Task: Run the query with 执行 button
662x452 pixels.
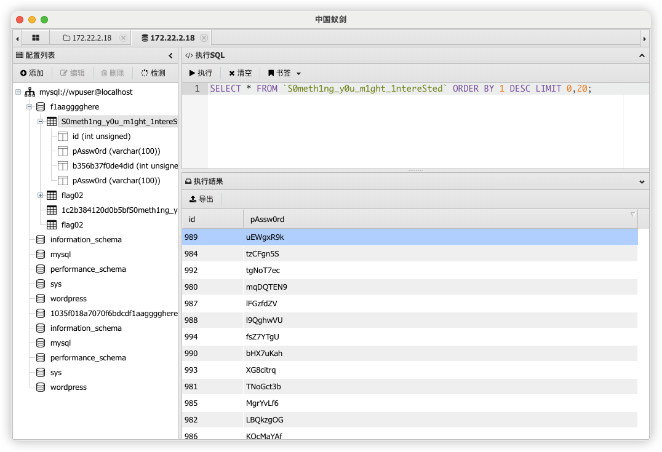Action: pos(201,73)
